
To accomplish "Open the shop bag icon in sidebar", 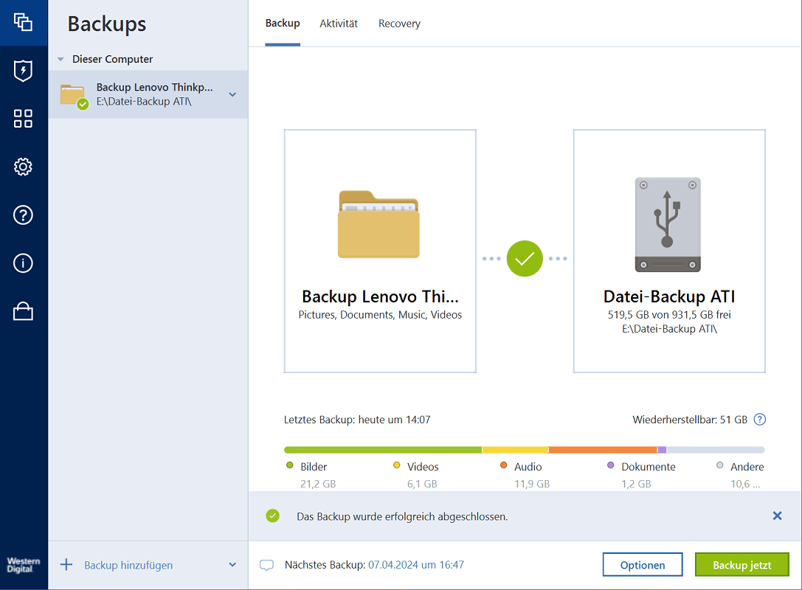I will [23, 310].
